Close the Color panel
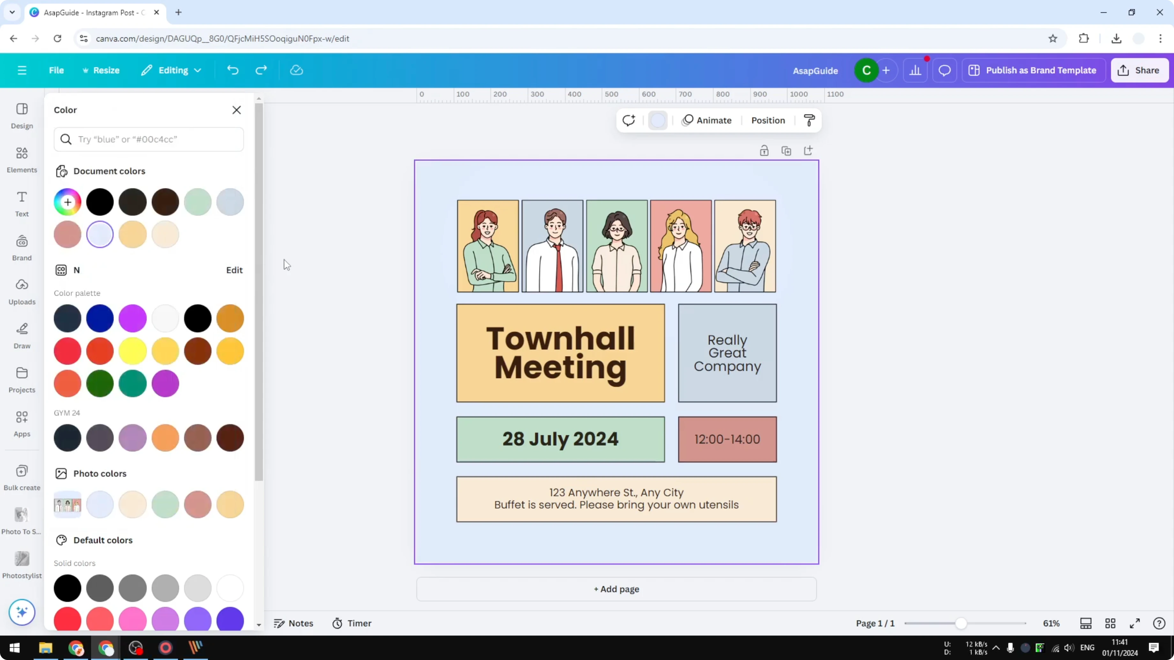 (x=236, y=110)
